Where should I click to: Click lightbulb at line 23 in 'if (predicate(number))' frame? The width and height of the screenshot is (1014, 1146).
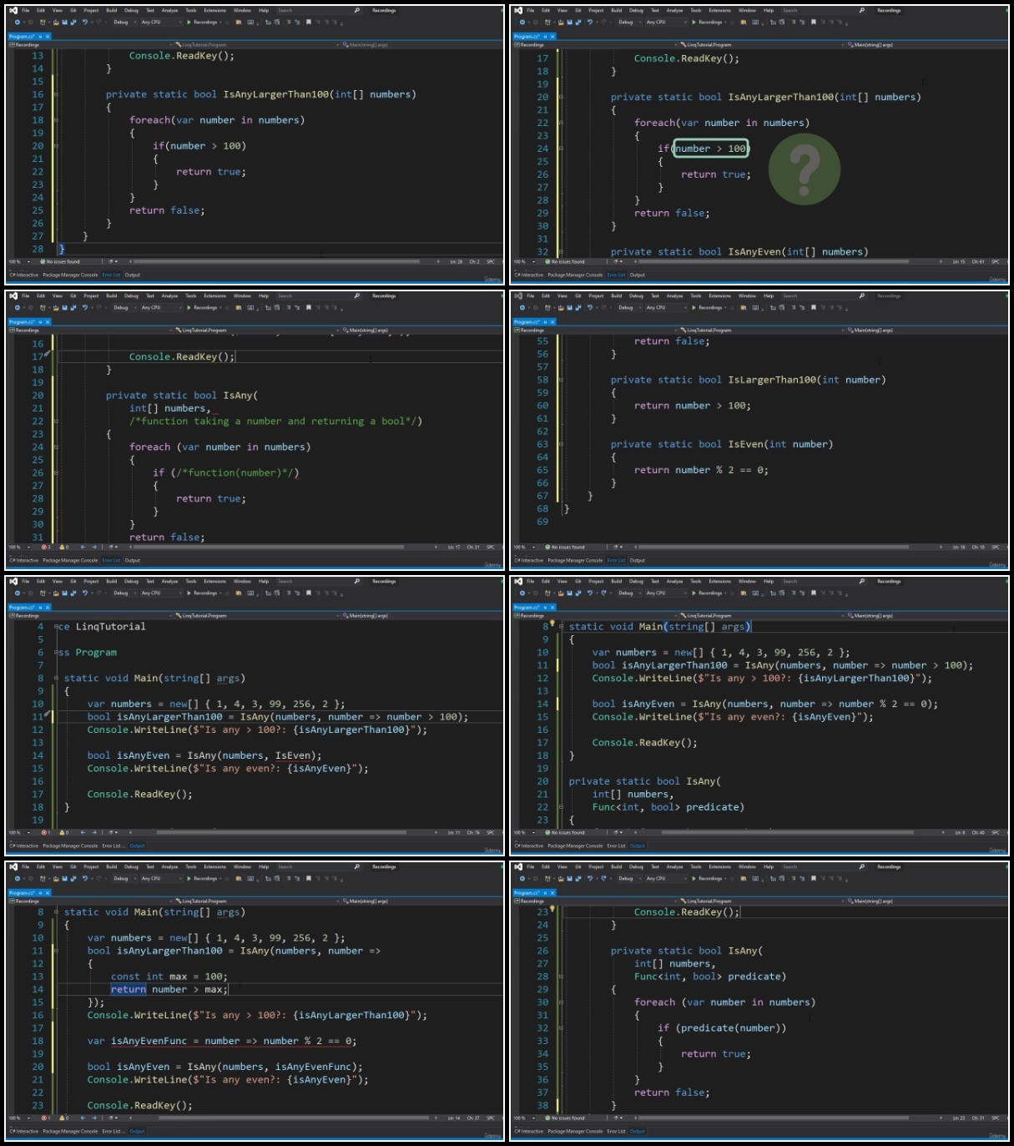coord(552,908)
